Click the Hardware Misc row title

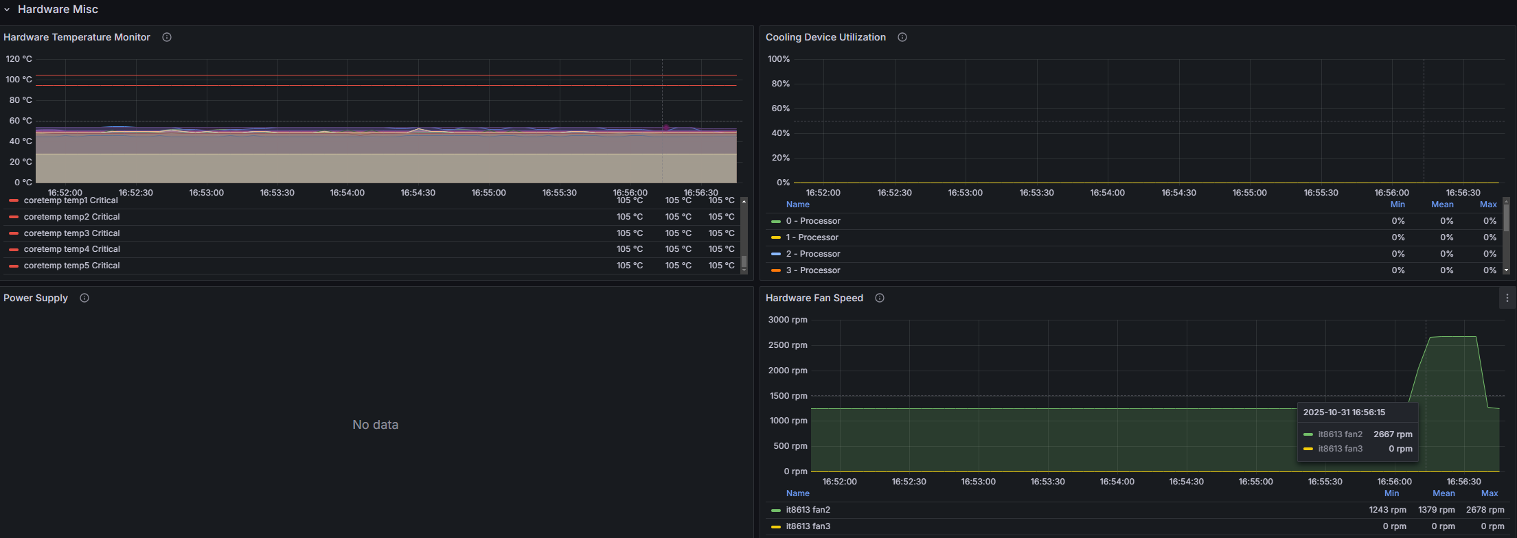pos(58,10)
